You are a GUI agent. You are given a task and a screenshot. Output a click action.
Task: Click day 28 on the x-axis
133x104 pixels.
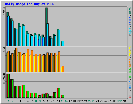[113, 101]
